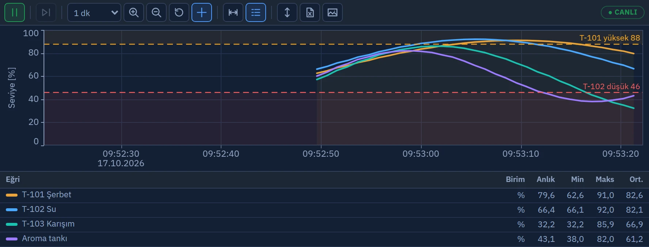Click the T-101 yüksek 88 limit label
This screenshot has width=649, height=247.
click(610, 38)
